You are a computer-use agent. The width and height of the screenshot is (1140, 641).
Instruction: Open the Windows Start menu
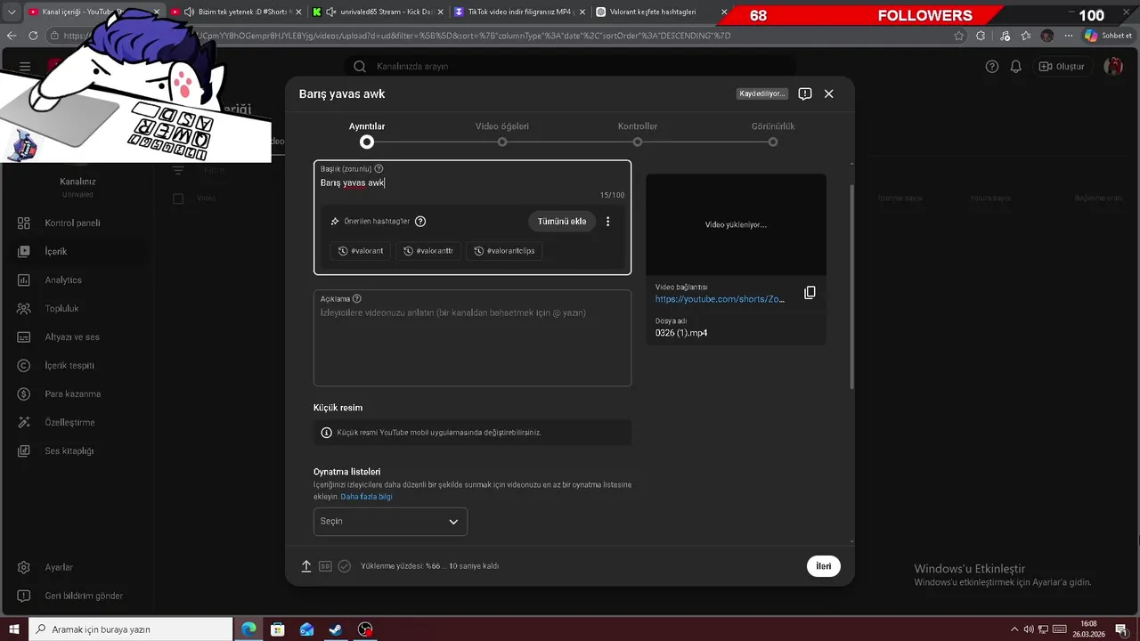point(14,629)
